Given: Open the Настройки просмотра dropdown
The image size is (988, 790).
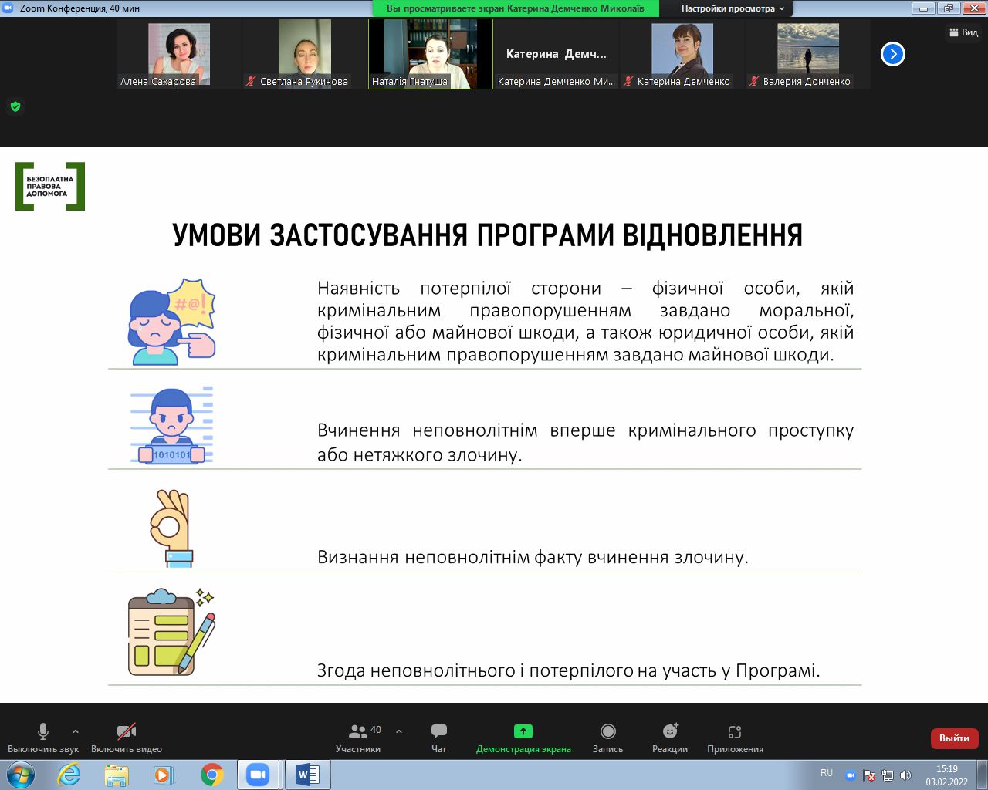Looking at the screenshot, I should [x=732, y=8].
